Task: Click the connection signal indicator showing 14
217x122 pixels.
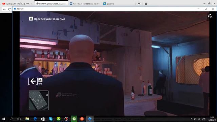Action: coord(210,16)
